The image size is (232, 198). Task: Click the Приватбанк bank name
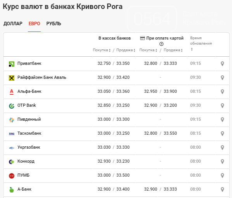pos(29,63)
